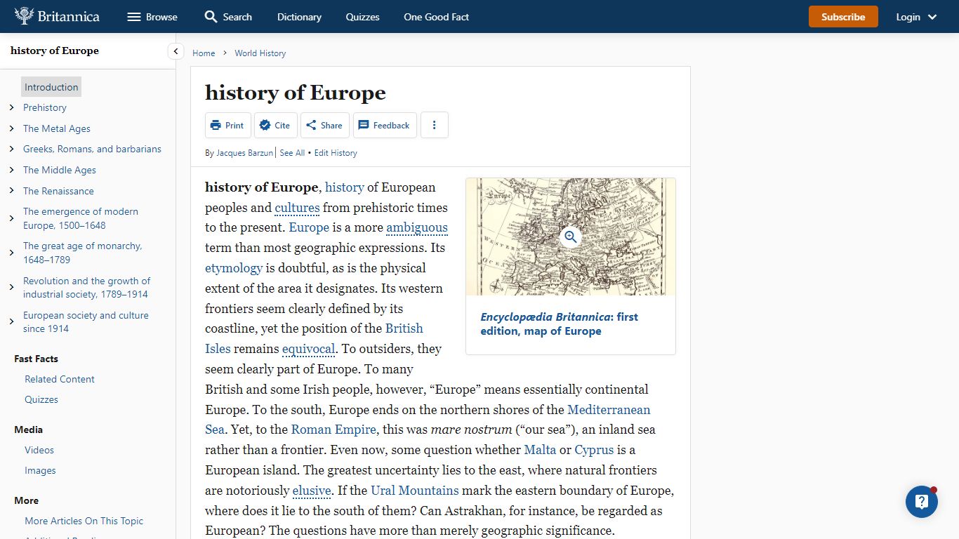Zoom the map of Europe image

click(x=571, y=237)
